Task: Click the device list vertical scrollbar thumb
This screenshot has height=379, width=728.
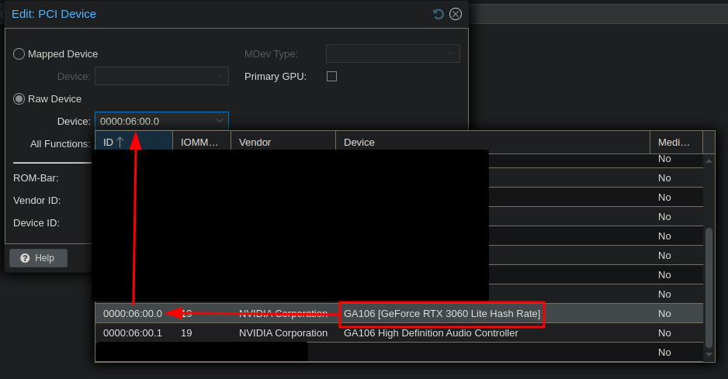Action: pos(709,287)
